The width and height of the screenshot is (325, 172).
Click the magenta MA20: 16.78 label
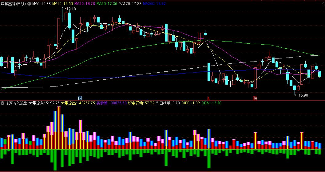85,3
